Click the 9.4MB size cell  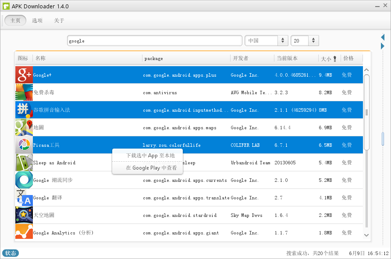pos(325,75)
